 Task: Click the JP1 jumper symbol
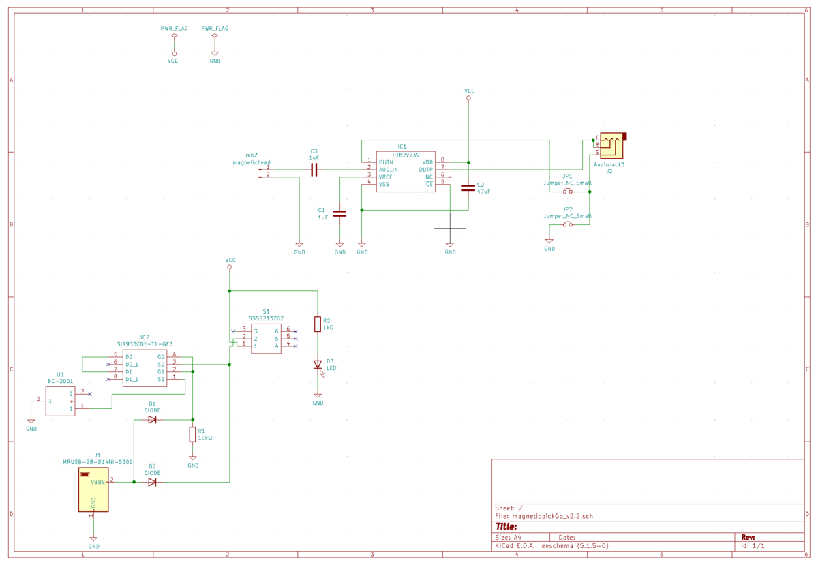[x=567, y=192]
